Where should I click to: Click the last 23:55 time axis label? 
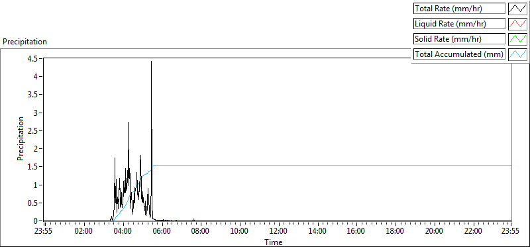click(511, 231)
